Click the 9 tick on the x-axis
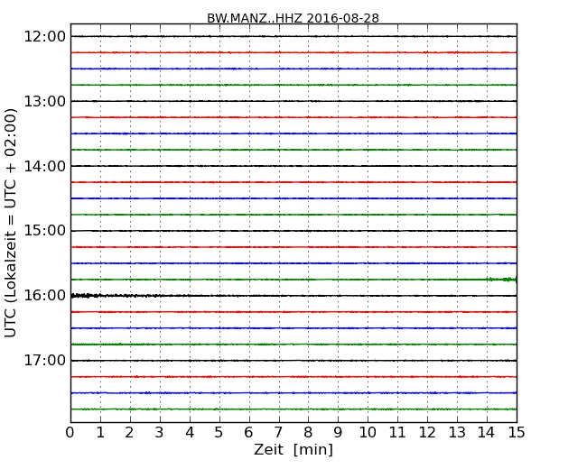The height and width of the screenshot is (469, 587). (x=338, y=433)
